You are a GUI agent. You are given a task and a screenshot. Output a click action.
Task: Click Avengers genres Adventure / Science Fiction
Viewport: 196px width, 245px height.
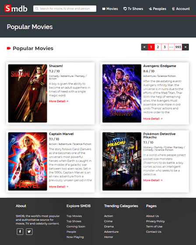pyautogui.click(x=160, y=76)
